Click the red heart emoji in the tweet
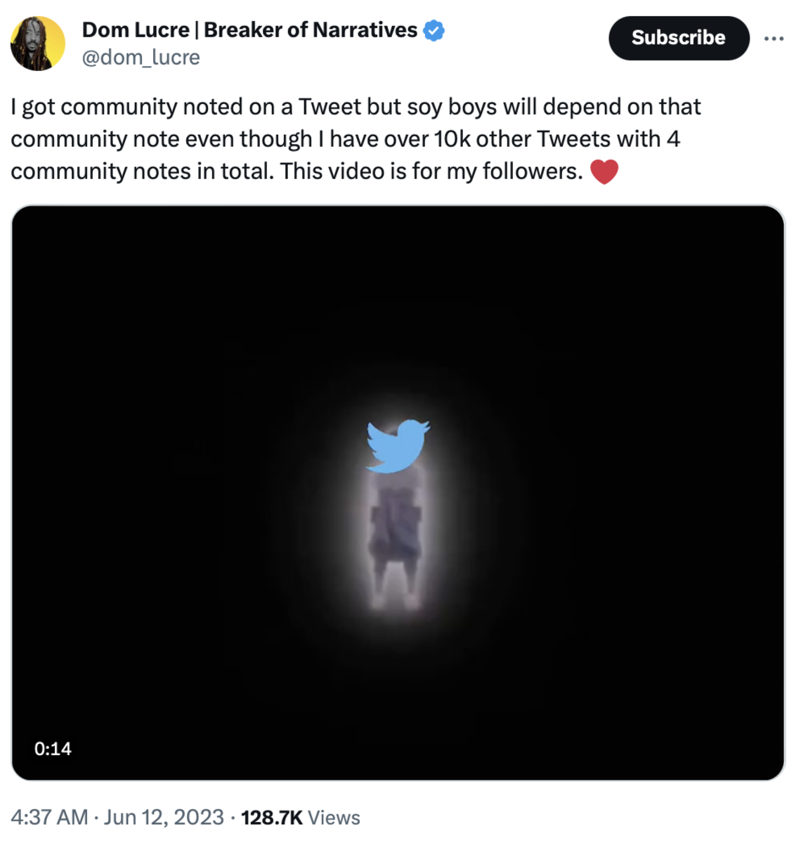The image size is (808, 843). pyautogui.click(x=605, y=170)
